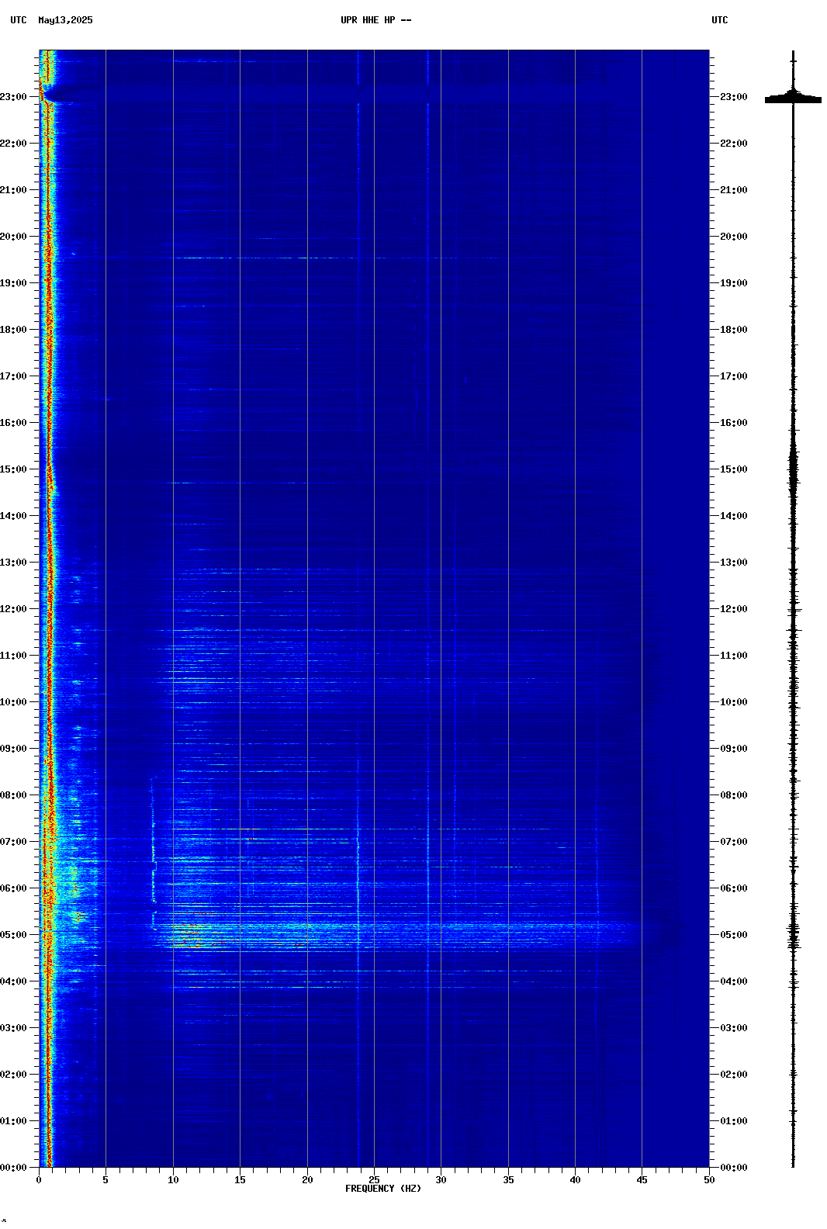Click the 35 tick label on the frequency axis
The image size is (827, 1229).
click(x=508, y=1180)
